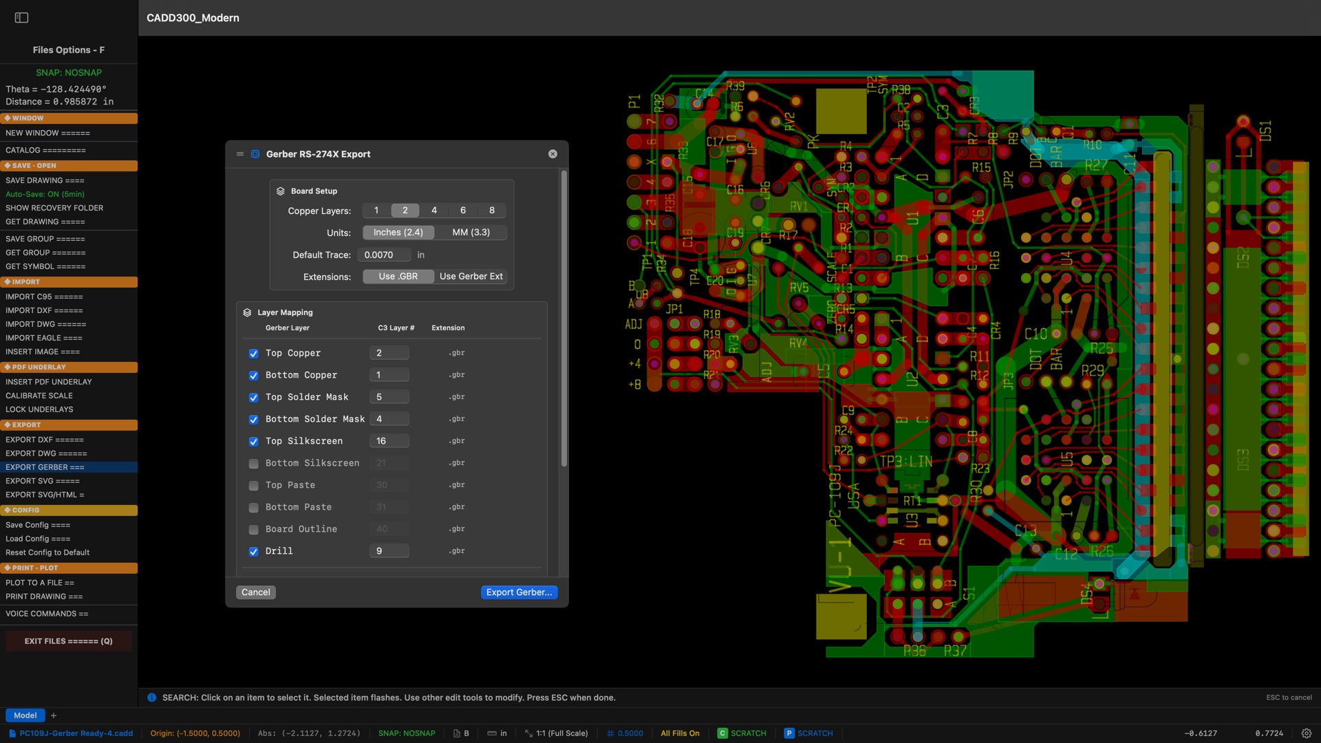Click the layer B page indicator

[x=461, y=733]
